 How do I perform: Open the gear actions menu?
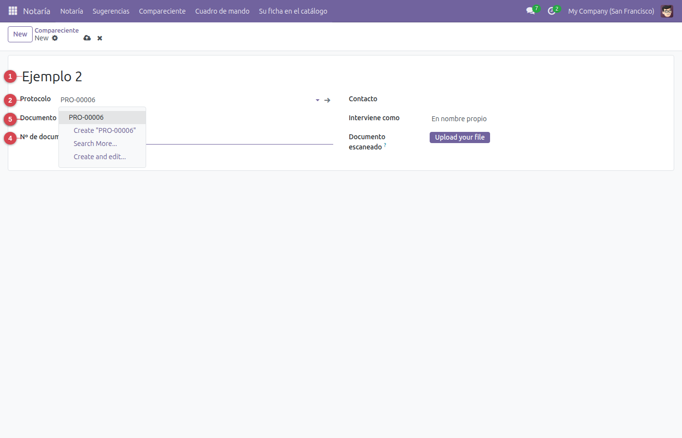(x=55, y=38)
